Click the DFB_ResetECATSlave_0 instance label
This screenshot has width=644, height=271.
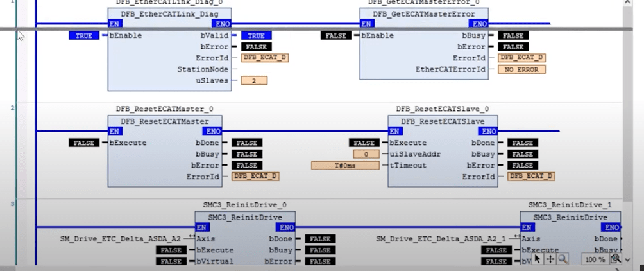pyautogui.click(x=442, y=109)
